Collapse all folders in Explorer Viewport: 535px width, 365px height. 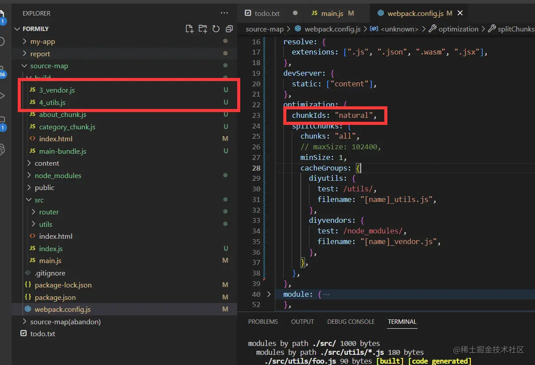coord(229,29)
